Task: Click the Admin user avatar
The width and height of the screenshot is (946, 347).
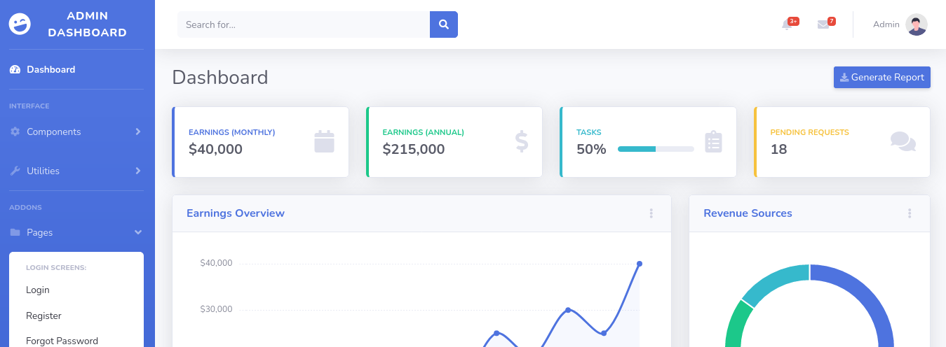Action: coord(916,24)
